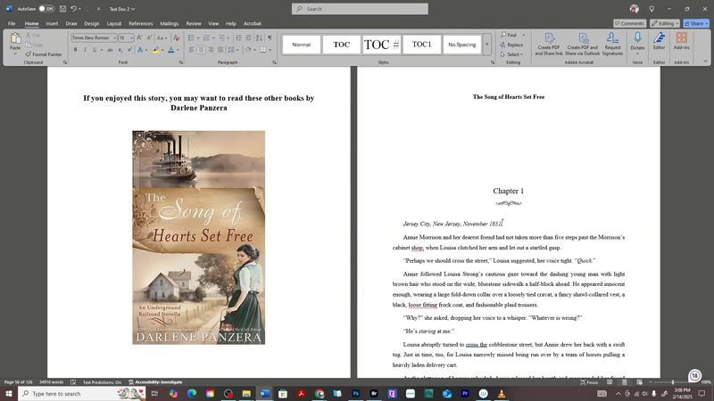Image resolution: width=714 pixels, height=401 pixels.
Task: Align text left
Action: click(191, 50)
